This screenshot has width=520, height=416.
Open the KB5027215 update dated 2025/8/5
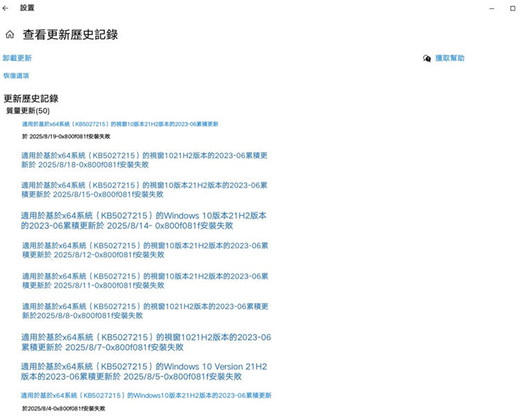tap(144, 371)
